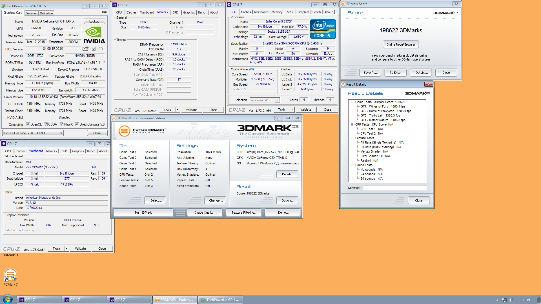
Task: Show hidden tray icons arrow
Action: (x=497, y=300)
